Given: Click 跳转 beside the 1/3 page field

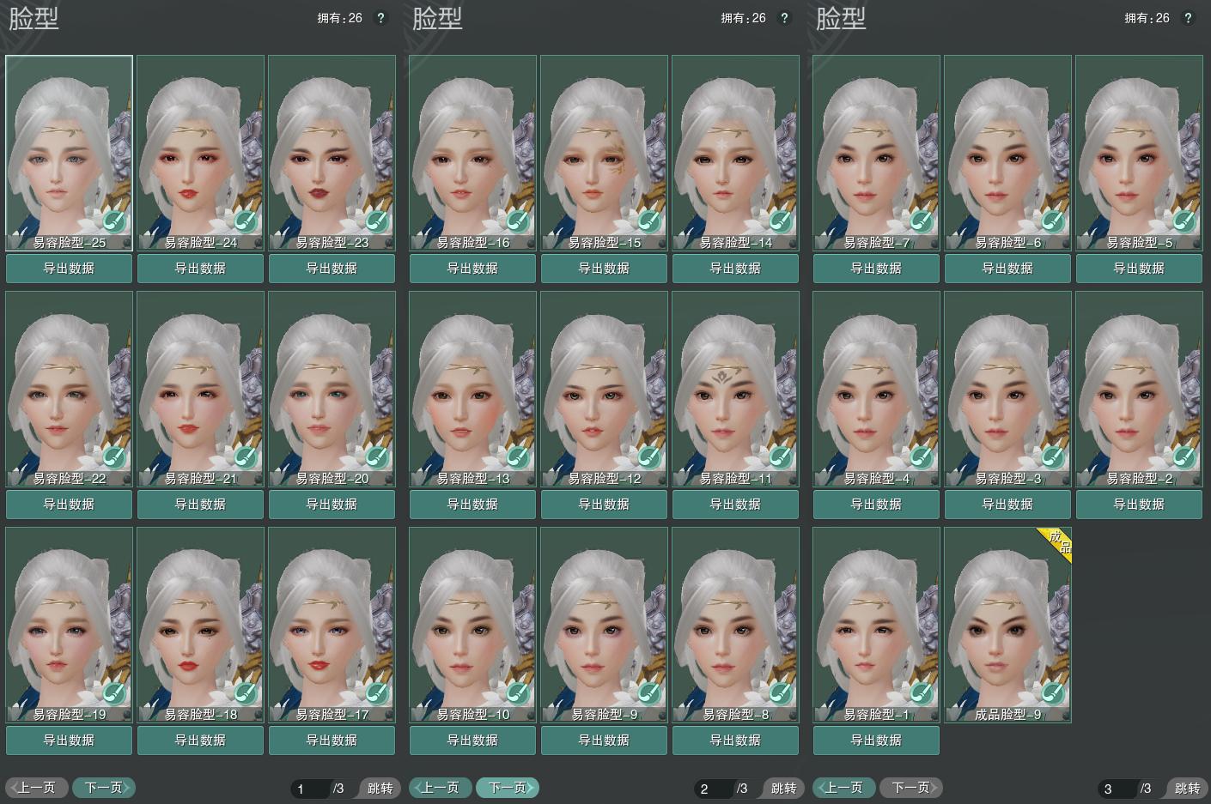Looking at the screenshot, I should [x=379, y=789].
